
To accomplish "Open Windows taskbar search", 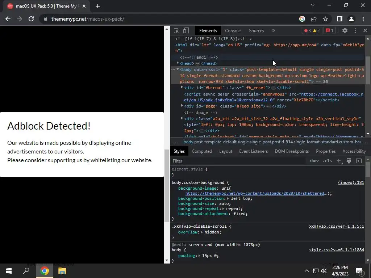I will pyautogui.click(x=26, y=271).
